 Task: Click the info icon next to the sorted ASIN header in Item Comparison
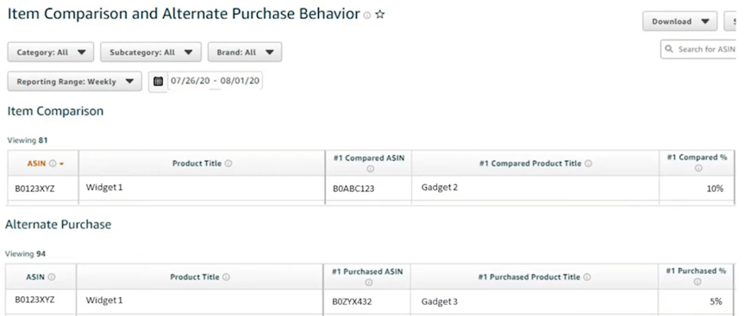pos(53,164)
